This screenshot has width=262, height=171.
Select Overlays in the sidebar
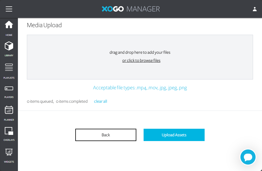pyautogui.click(x=9, y=133)
